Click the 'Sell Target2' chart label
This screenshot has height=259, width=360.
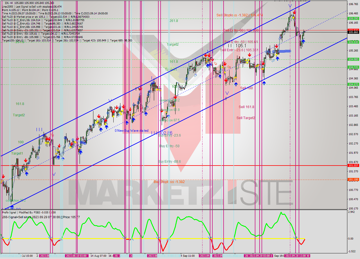click(x=246, y=118)
